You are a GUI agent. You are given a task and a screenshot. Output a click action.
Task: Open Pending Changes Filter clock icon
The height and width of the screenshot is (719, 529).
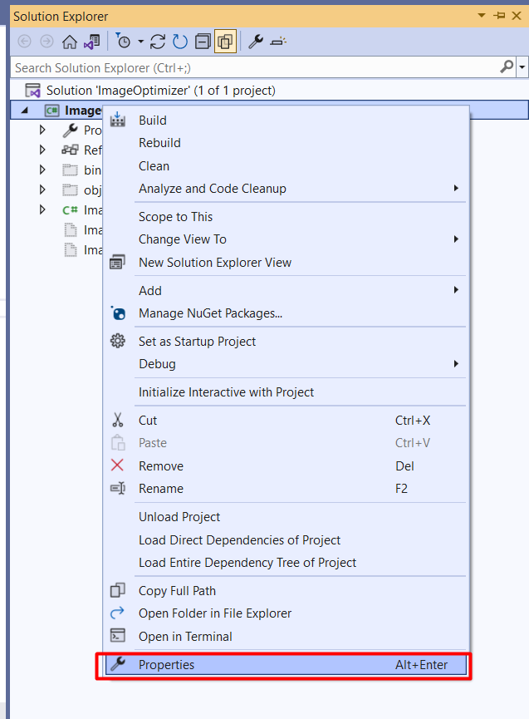[123, 42]
